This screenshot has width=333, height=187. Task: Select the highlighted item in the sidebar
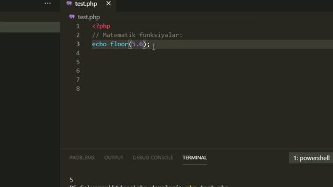(x=30, y=27)
